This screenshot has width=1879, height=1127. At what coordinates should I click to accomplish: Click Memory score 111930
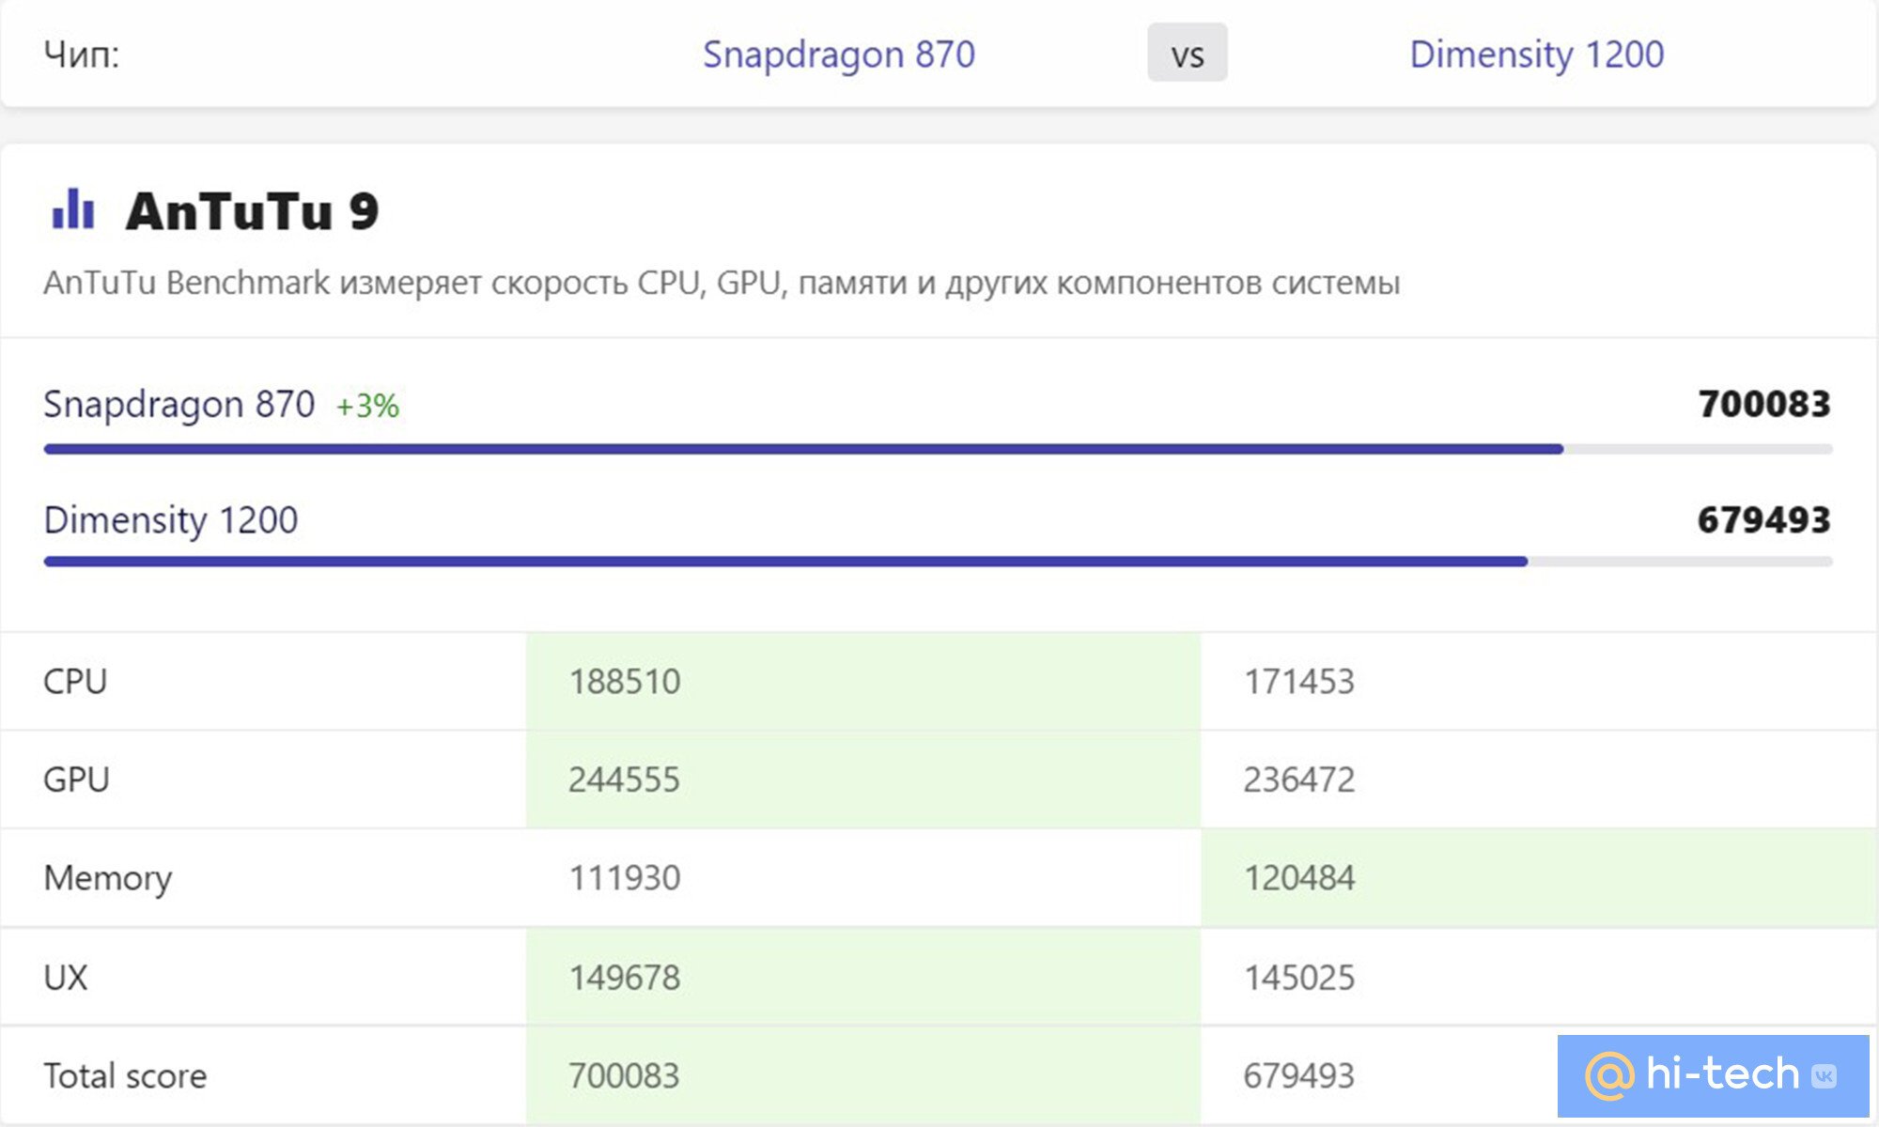[x=625, y=878]
